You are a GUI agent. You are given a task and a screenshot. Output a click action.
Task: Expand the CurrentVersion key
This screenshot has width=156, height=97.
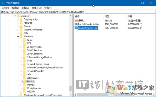pyautogui.click(x=21, y=47)
